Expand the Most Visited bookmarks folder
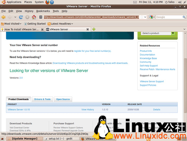The image size is (187, 141). coord(11,24)
